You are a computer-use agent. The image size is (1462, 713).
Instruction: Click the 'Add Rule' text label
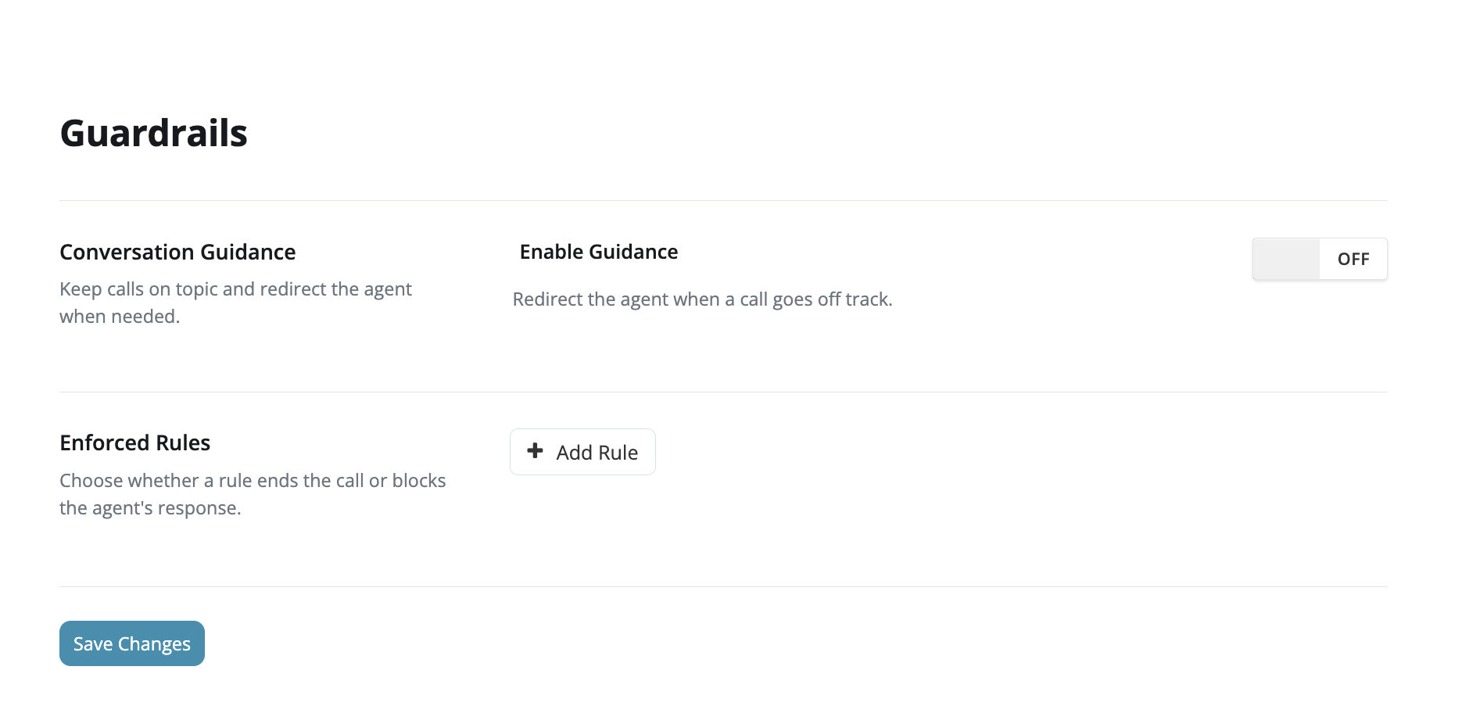597,453
